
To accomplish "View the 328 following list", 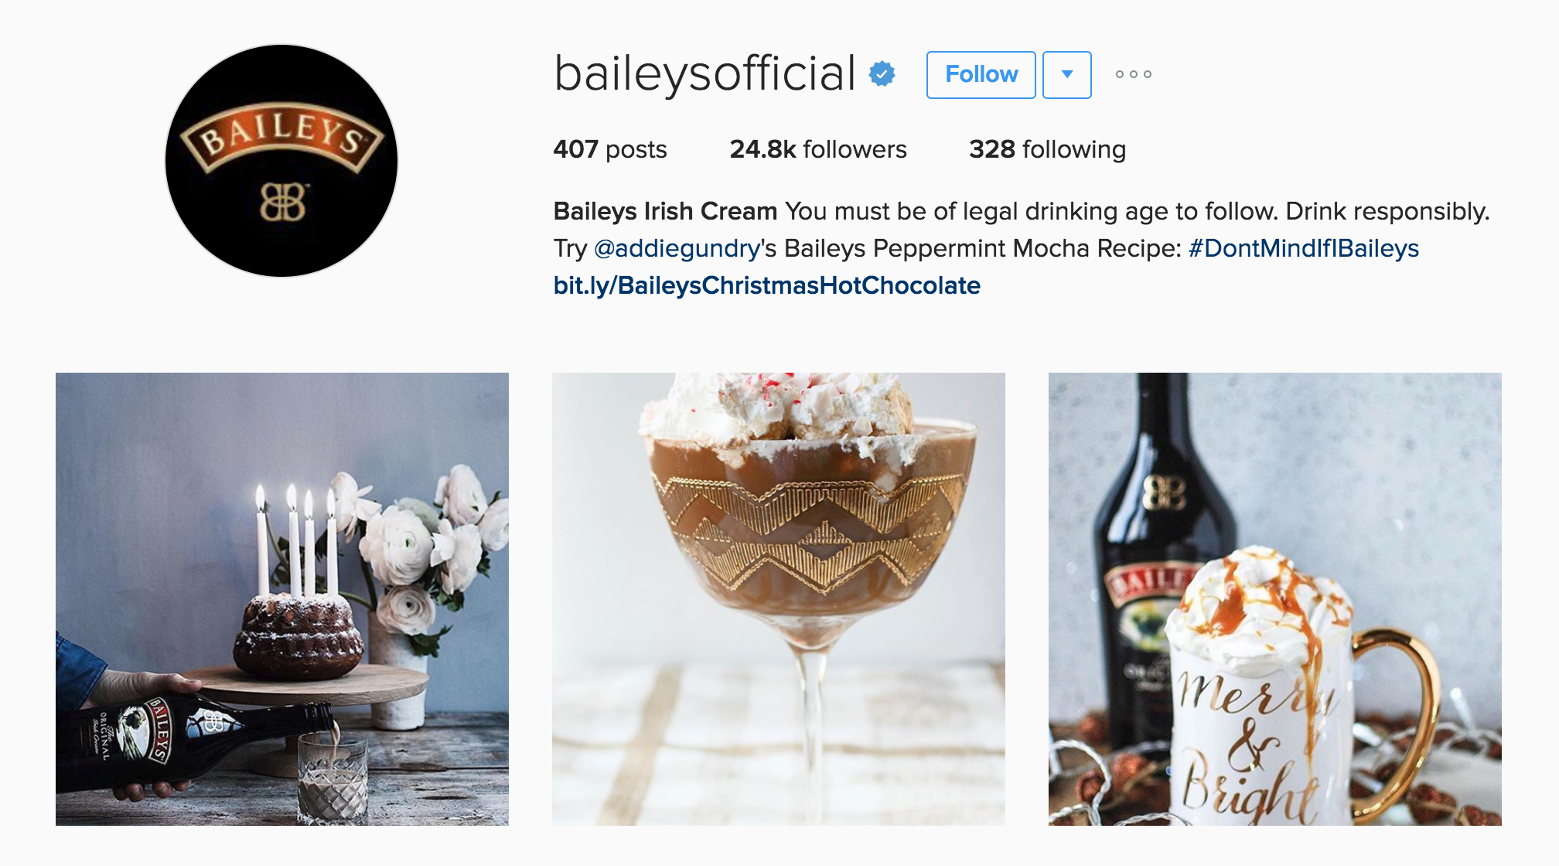I will click(x=1047, y=149).
